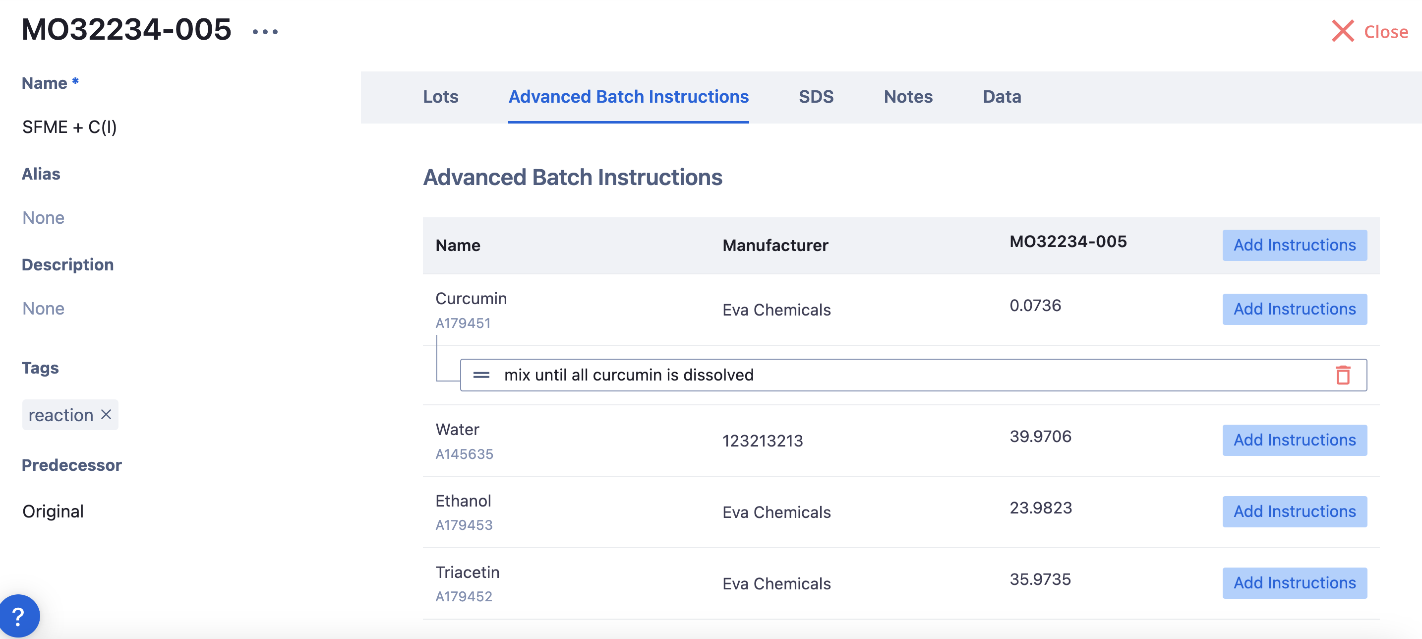1422x639 pixels.
Task: Edit the 'mix until all curcumin is dissolved' text
Action: [x=629, y=375]
